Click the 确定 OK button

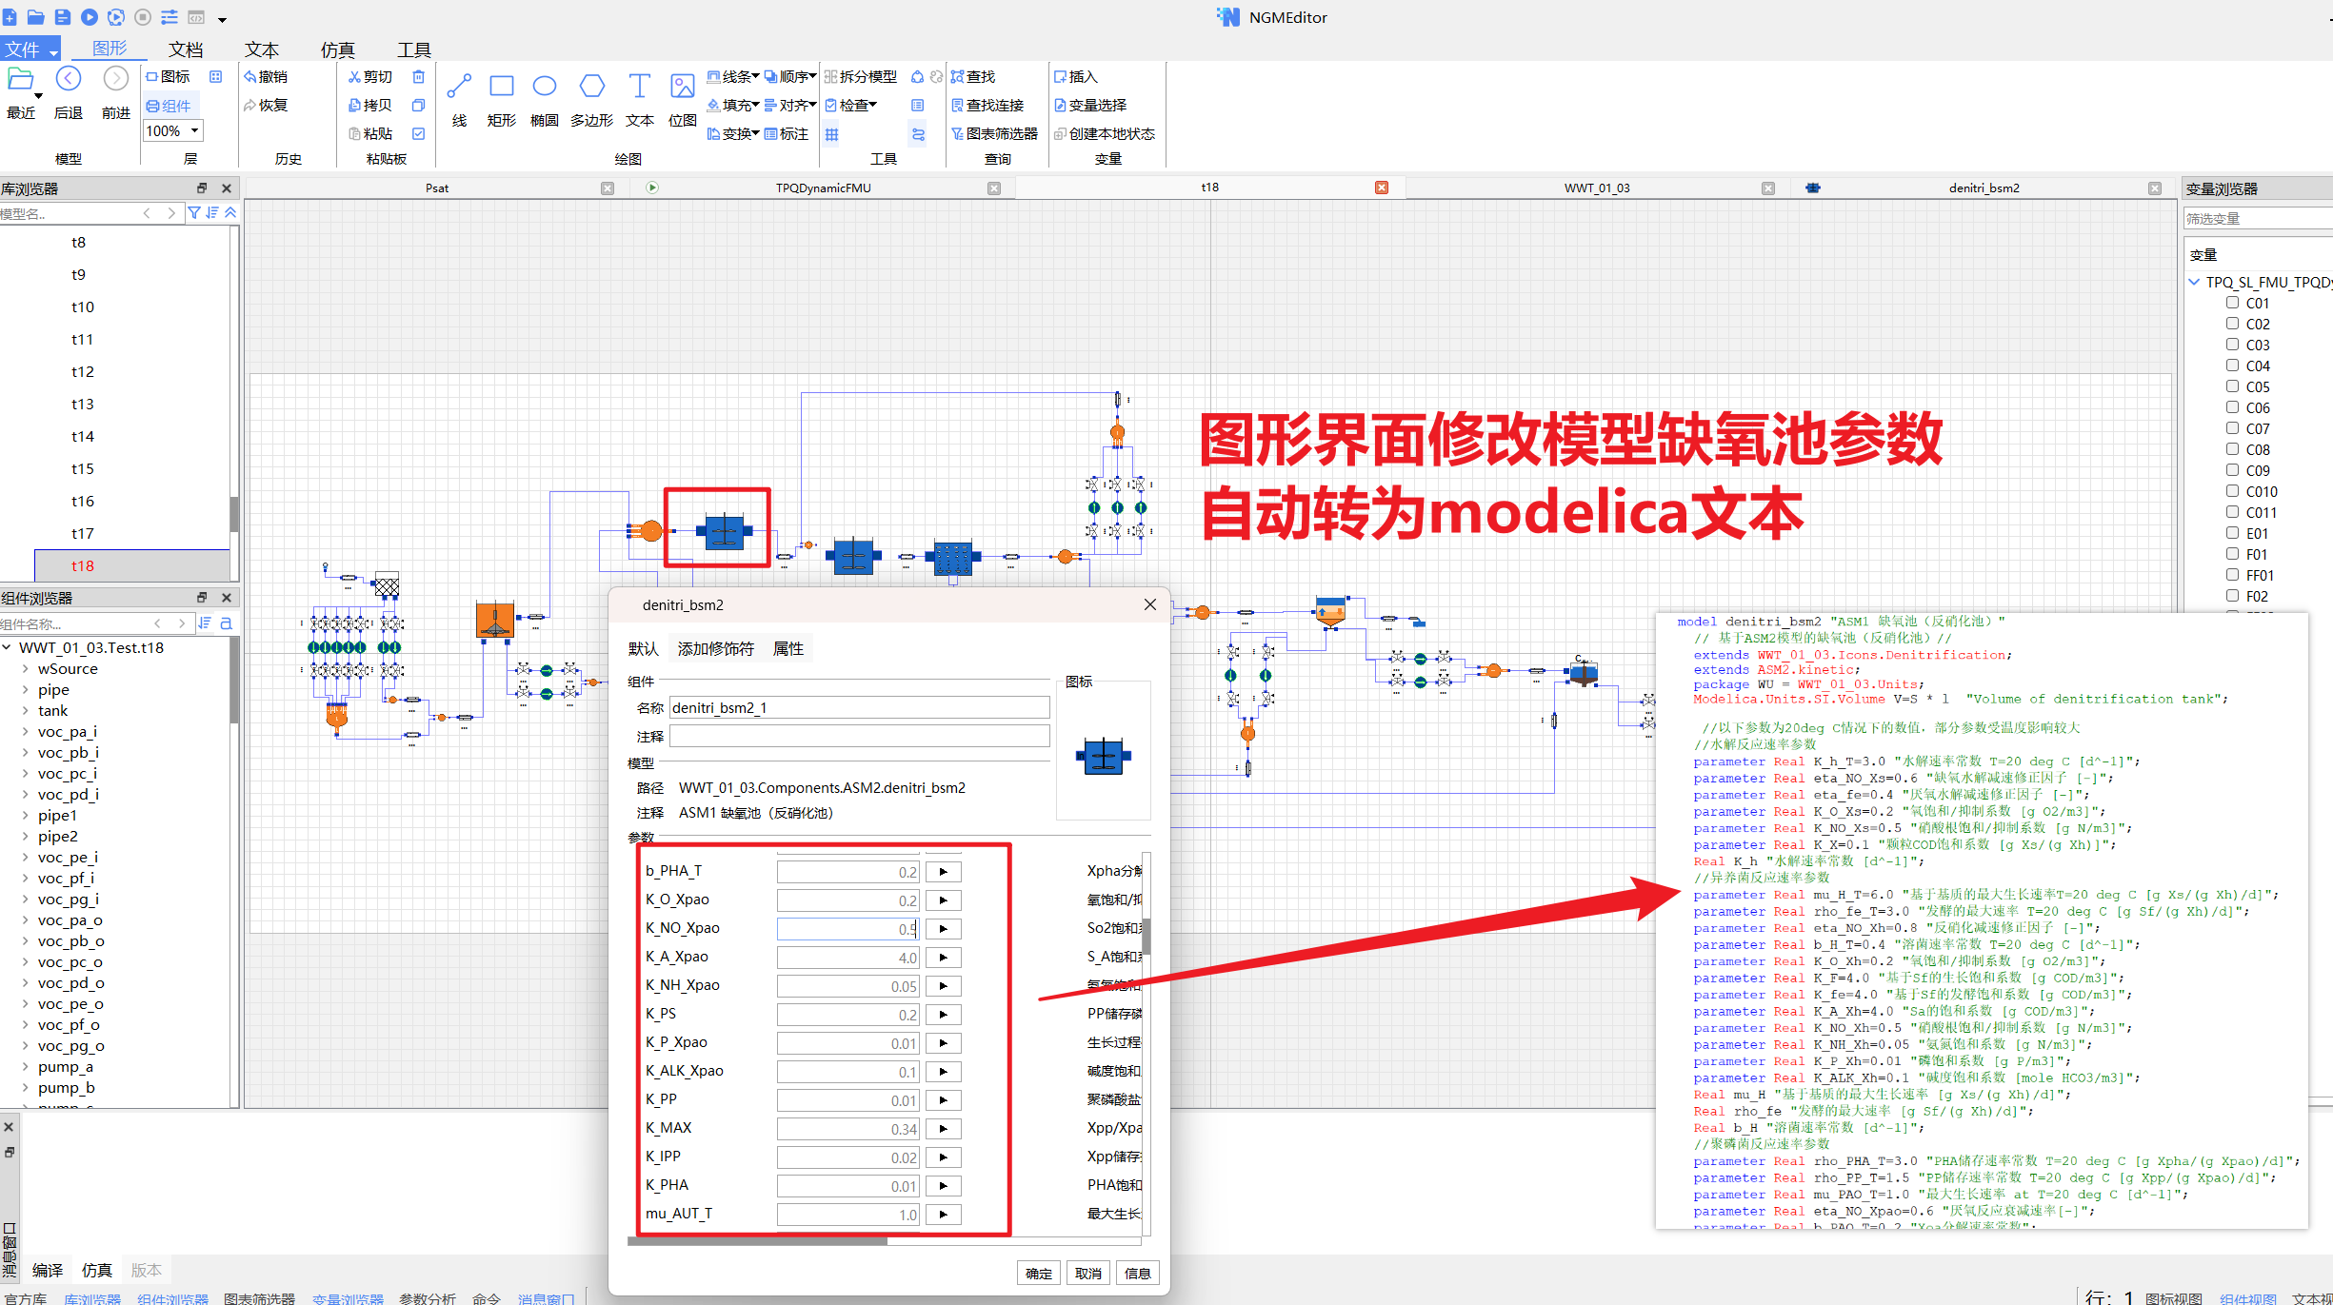point(1039,1273)
